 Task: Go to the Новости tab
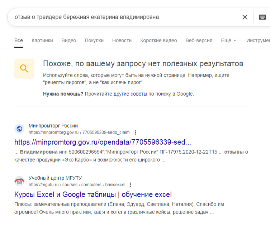122,40
